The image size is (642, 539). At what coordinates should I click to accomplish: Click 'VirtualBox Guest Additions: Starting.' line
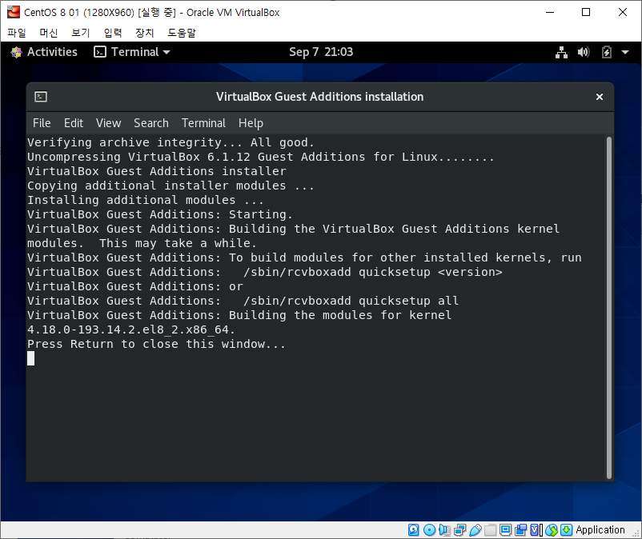[160, 214]
